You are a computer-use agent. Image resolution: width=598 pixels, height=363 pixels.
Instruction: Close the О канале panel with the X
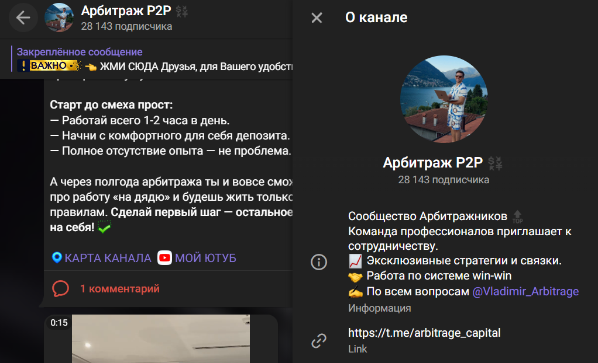(317, 18)
